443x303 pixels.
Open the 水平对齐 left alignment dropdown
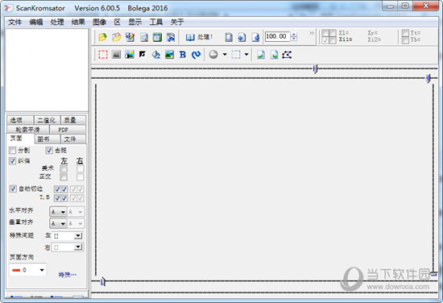click(58, 211)
